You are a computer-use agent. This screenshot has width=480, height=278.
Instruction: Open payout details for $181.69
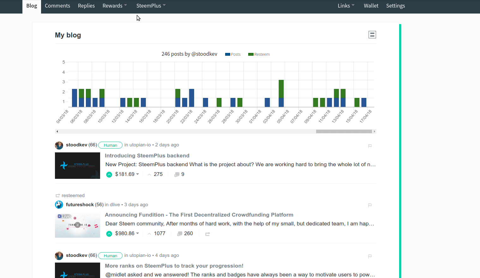[127, 174]
